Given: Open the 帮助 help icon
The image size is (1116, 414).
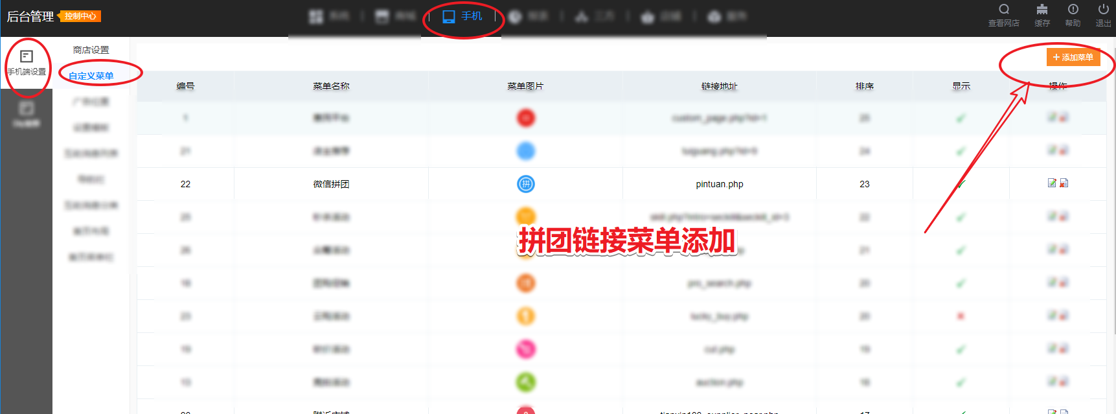Looking at the screenshot, I should [x=1073, y=9].
